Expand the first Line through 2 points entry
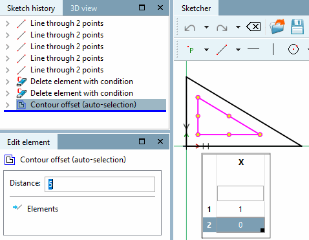This screenshot has height=240, width=309. [8, 23]
